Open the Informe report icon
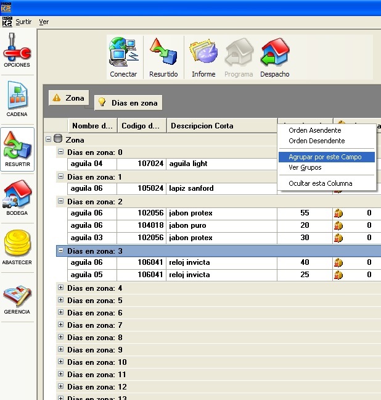Screen dimensions: 381x400 (203, 57)
